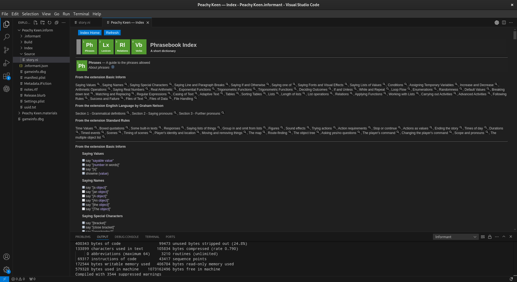Click magnifier next to Saying Values
The width and height of the screenshot is (517, 282).
coord(99,84)
